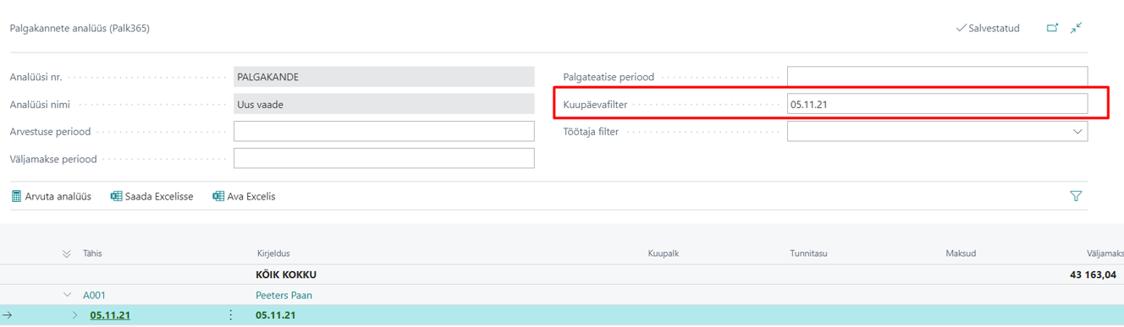The width and height of the screenshot is (1124, 327).
Task: Collapse the page with arrows icon
Action: tap(1076, 28)
